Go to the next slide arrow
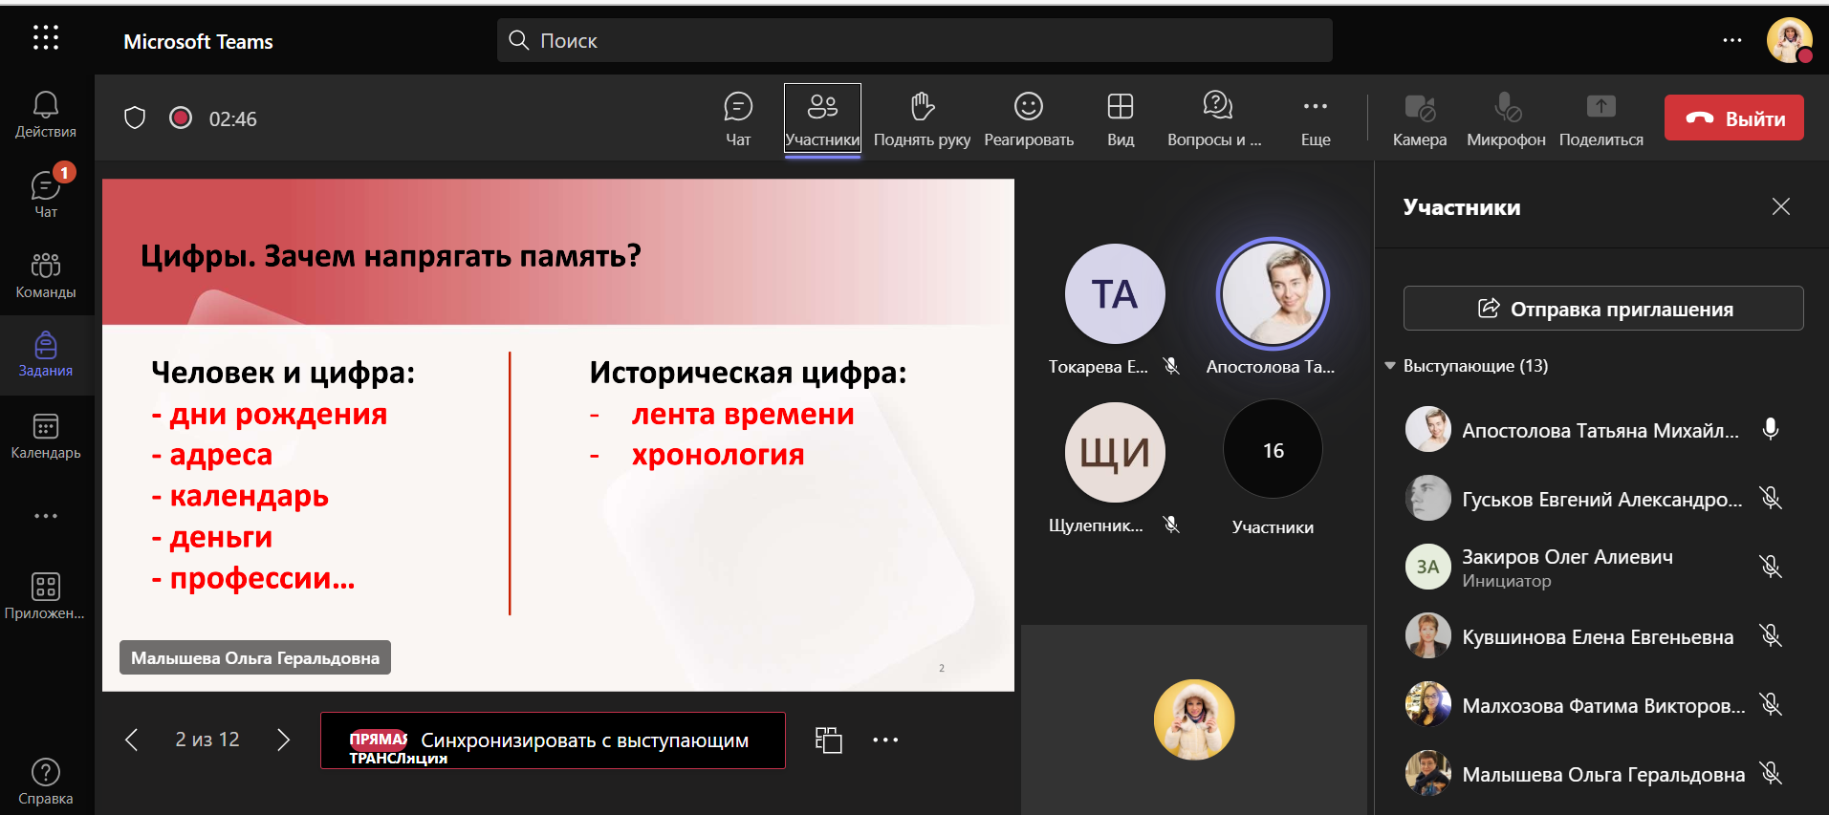1829x815 pixels. click(283, 740)
